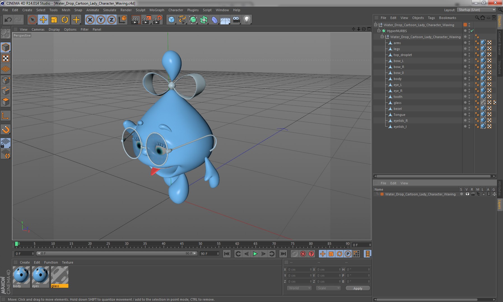
Task: Collapse the nested Water_Drop_Cartoon_Lady_Character_Waving group
Action: tap(382, 37)
